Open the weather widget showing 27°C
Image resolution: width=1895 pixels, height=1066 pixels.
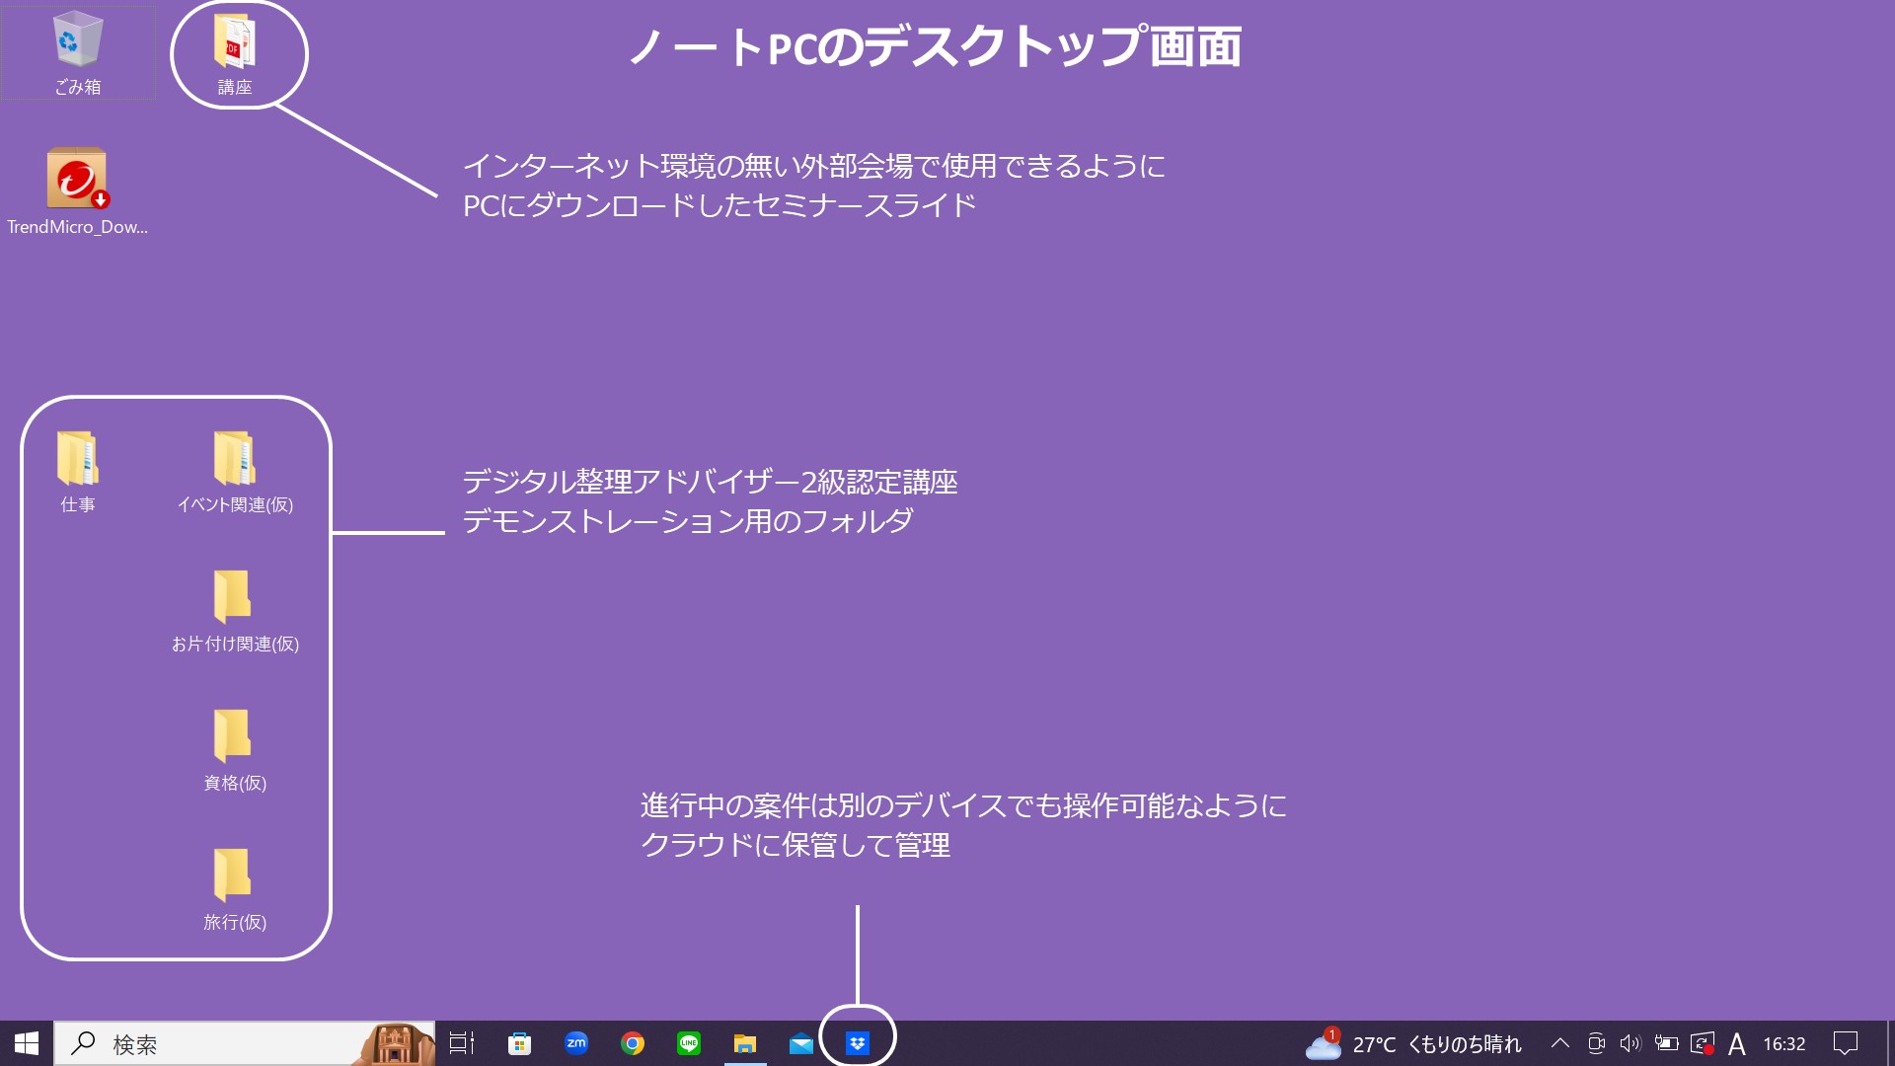[1412, 1043]
